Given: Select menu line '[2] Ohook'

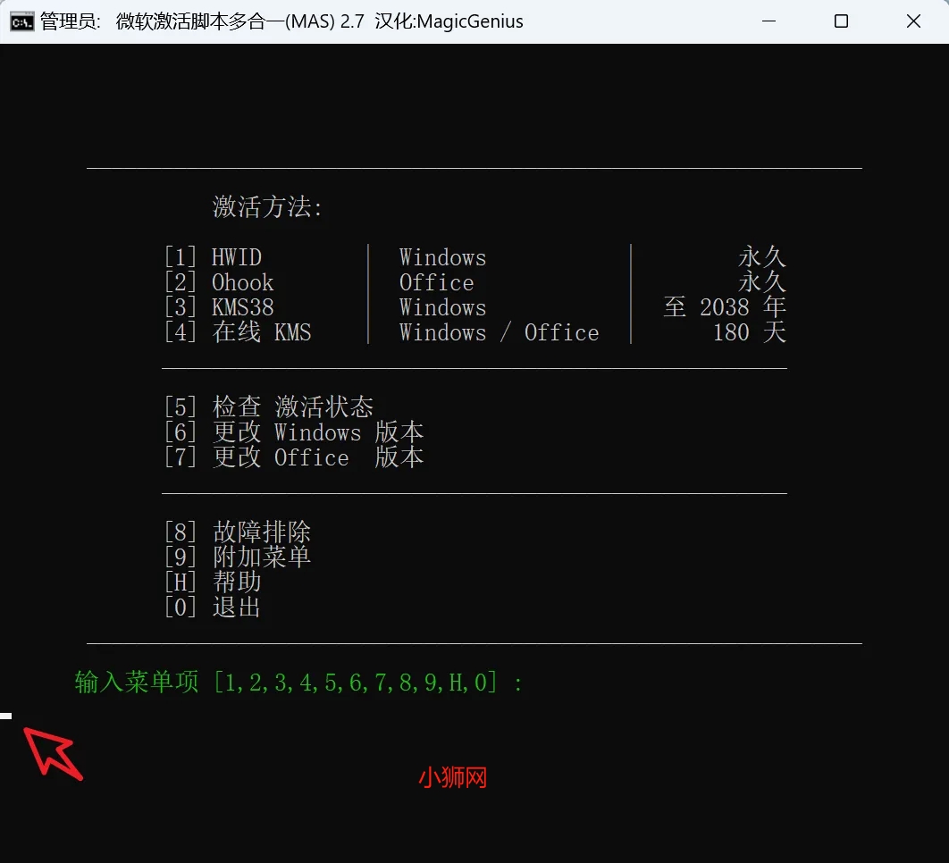Looking at the screenshot, I should coord(219,282).
